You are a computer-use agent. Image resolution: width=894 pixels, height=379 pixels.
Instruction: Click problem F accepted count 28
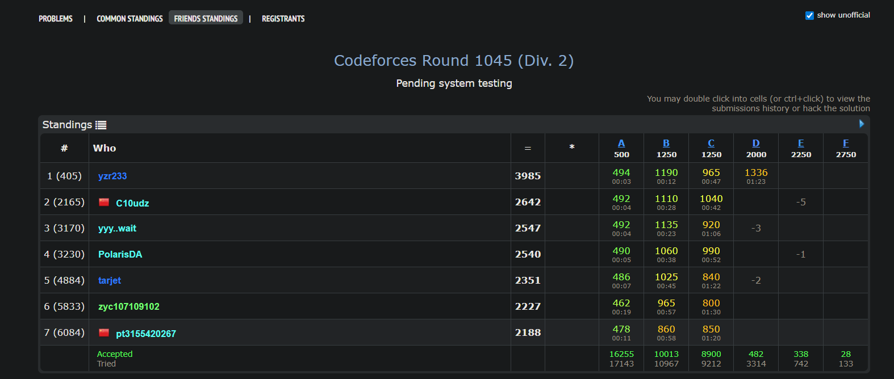846,354
